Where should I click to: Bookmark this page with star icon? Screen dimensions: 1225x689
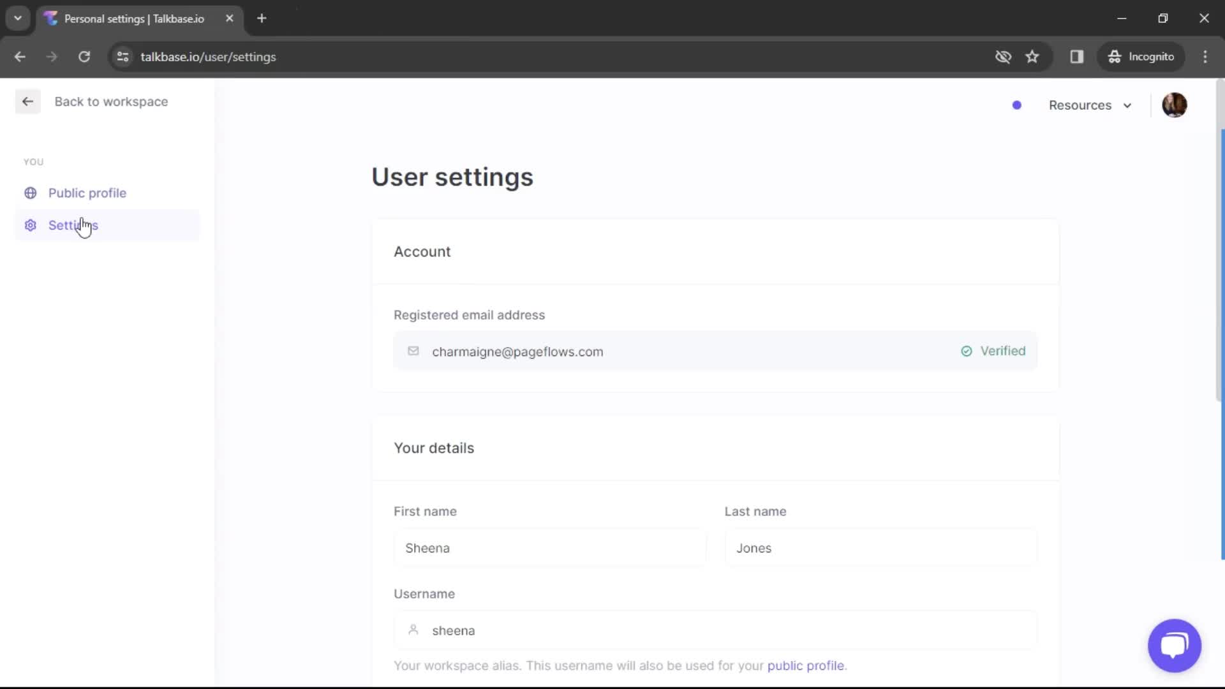point(1032,57)
